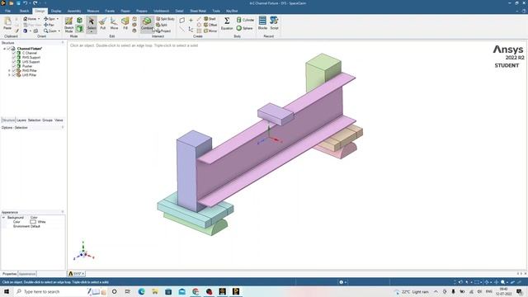The width and height of the screenshot is (528, 297).
Task: Activate the Combine tool
Action: (147, 24)
